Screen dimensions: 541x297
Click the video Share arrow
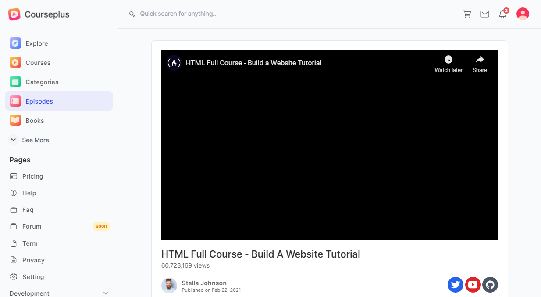pos(480,60)
